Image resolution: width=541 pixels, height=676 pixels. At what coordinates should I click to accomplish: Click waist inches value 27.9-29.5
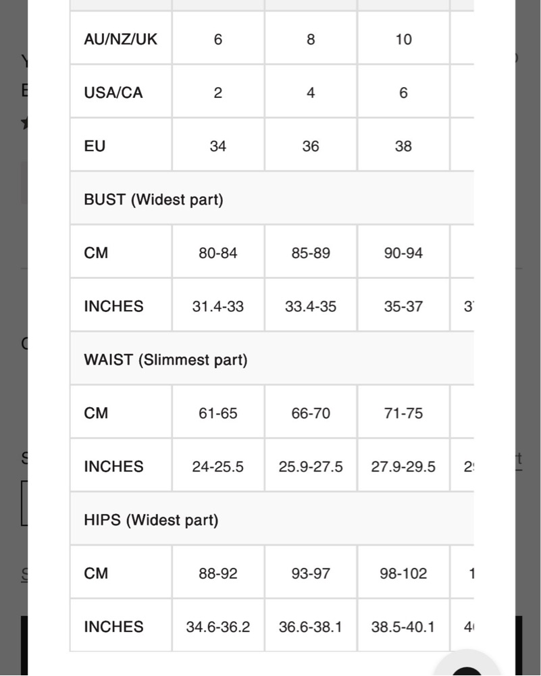coord(403,467)
